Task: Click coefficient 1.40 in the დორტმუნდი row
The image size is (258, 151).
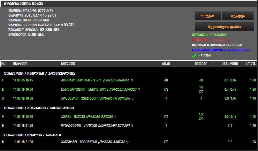Action: click(253, 125)
